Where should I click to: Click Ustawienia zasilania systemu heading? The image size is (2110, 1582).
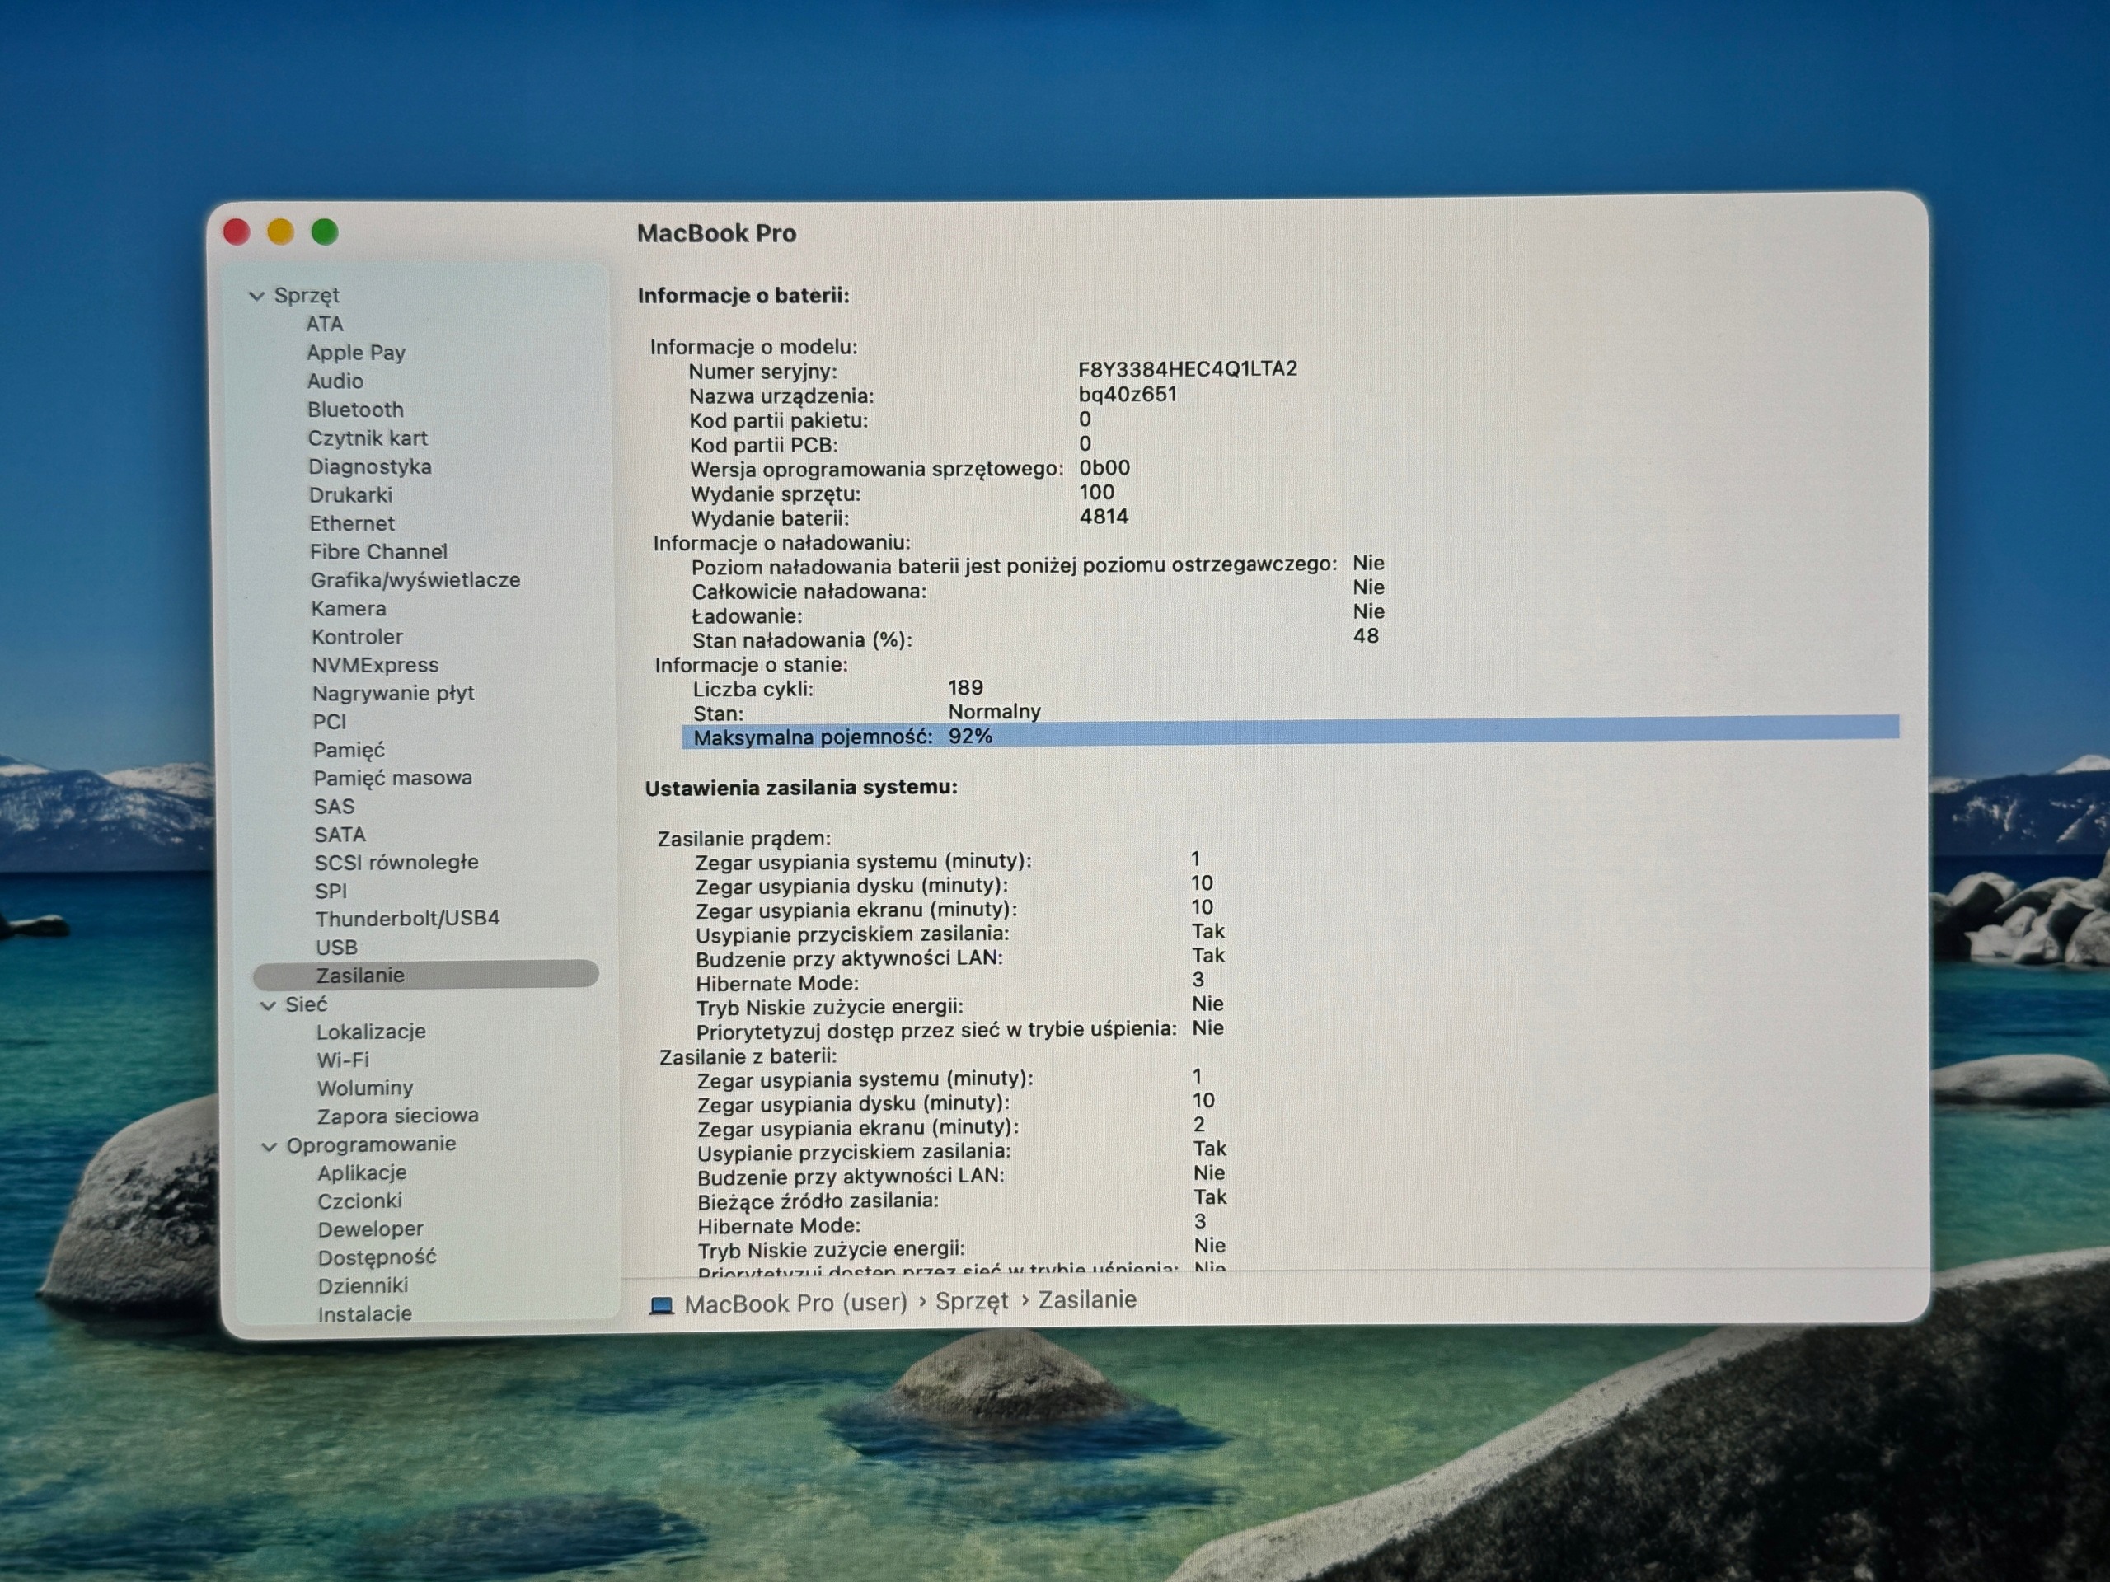(801, 788)
